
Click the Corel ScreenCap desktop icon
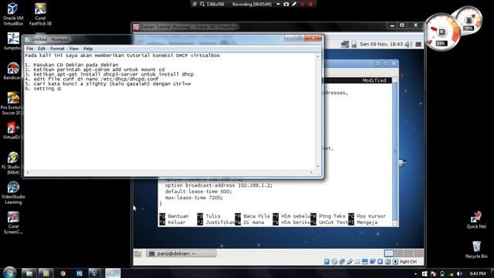coord(13,223)
